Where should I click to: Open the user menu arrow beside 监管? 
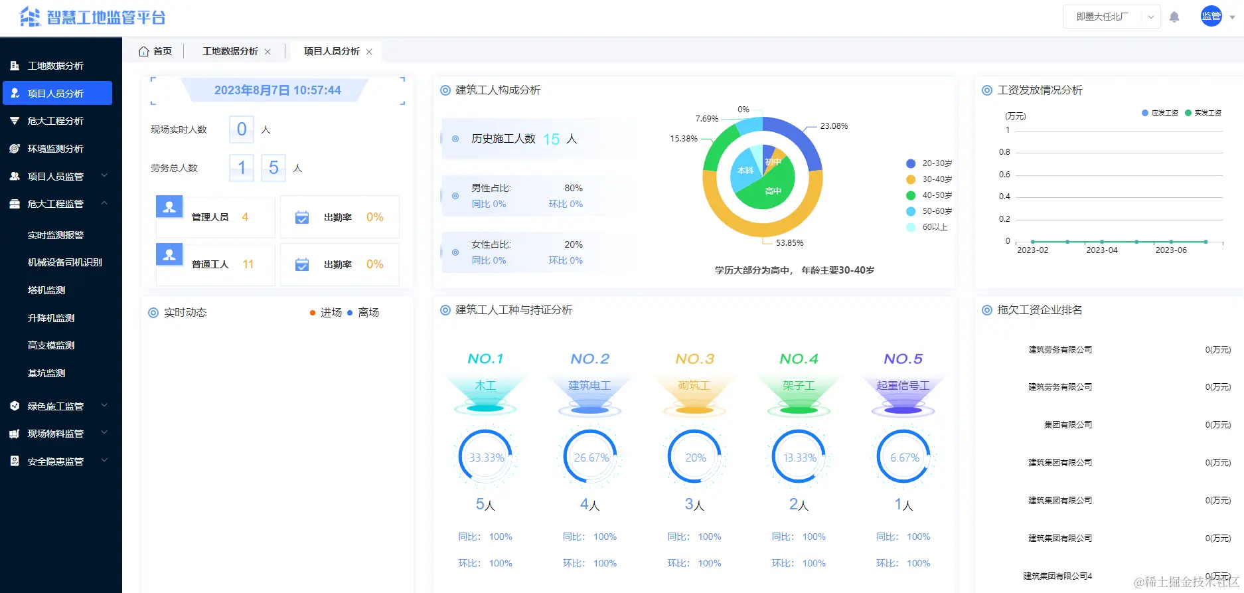pos(1233,18)
